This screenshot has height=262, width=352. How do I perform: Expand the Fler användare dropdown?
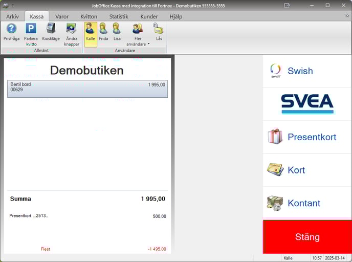click(x=138, y=34)
